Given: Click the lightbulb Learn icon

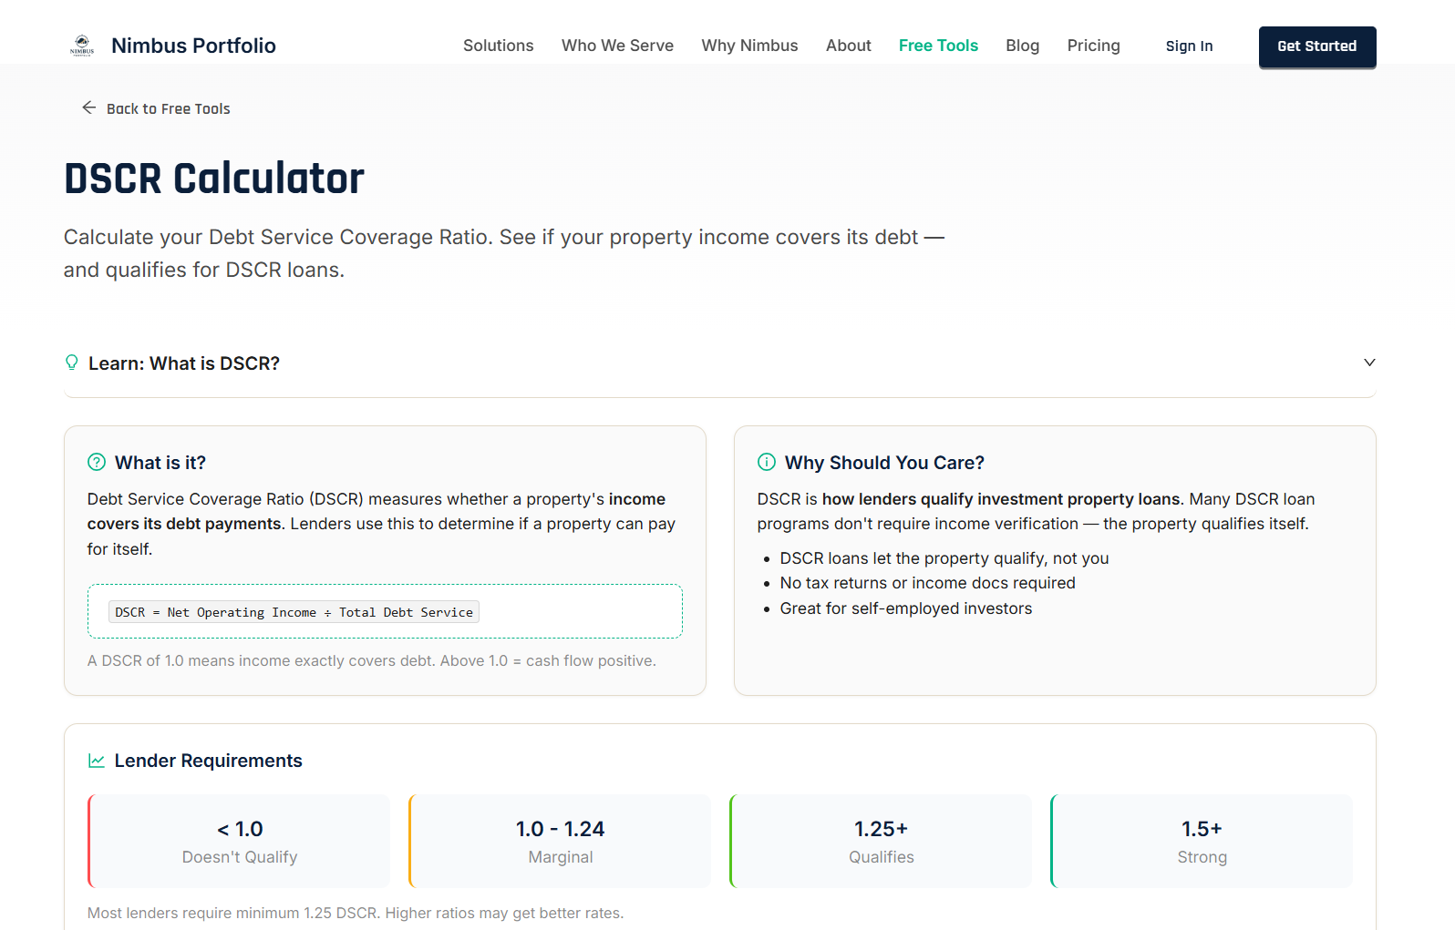Looking at the screenshot, I should click(72, 363).
